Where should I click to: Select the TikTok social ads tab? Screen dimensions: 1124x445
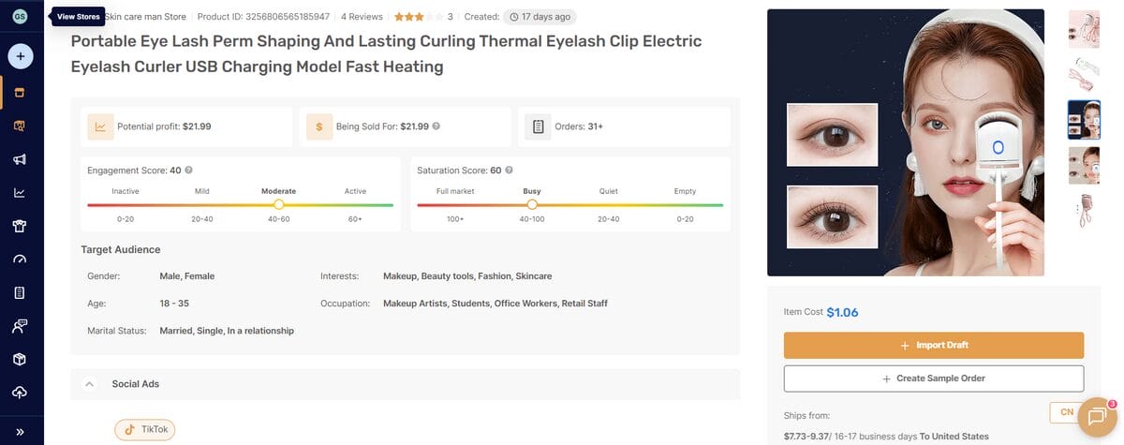click(x=144, y=429)
